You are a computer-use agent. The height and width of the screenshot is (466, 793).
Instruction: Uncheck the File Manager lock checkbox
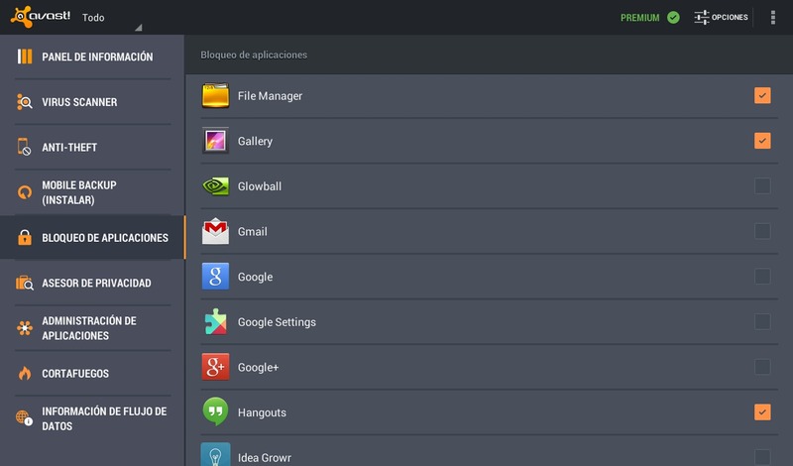[762, 95]
